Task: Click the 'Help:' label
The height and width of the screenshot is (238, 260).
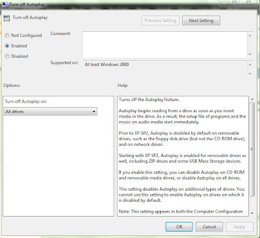Action: 123,86
